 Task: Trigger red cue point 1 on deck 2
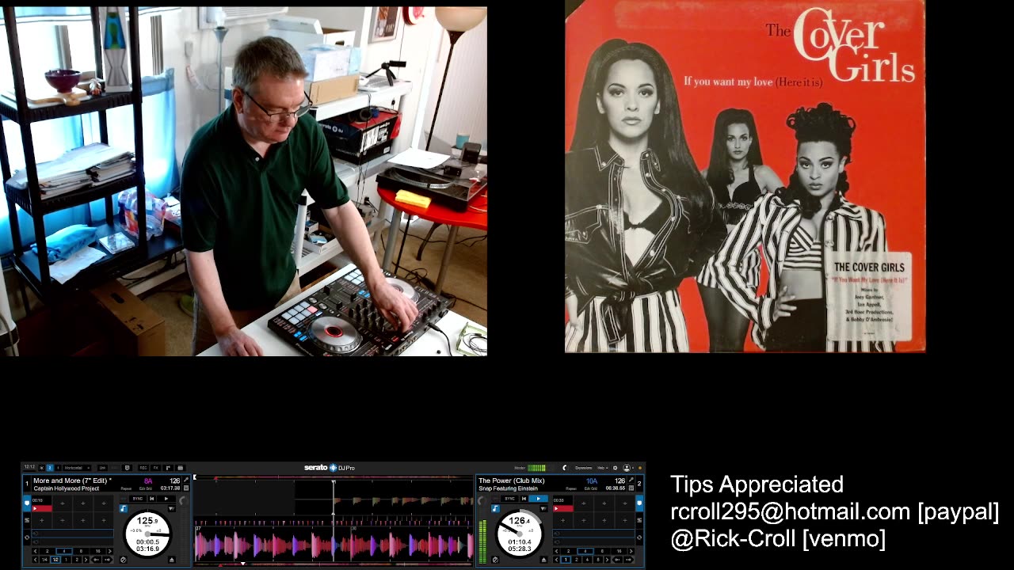[563, 509]
